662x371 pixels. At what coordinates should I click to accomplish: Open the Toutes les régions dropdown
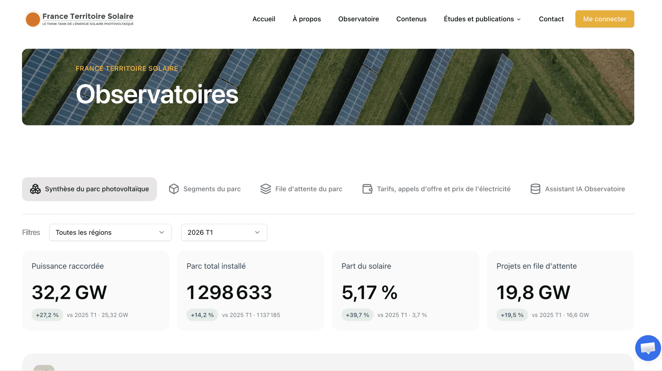[110, 232]
